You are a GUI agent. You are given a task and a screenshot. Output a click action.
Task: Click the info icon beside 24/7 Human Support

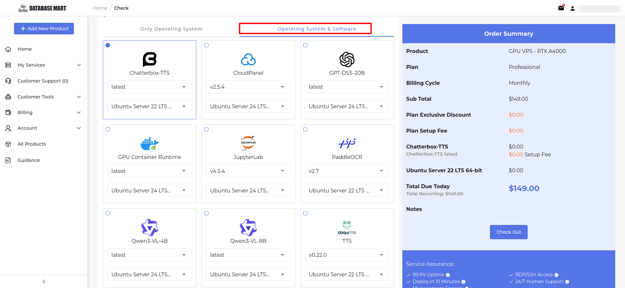coord(567,282)
